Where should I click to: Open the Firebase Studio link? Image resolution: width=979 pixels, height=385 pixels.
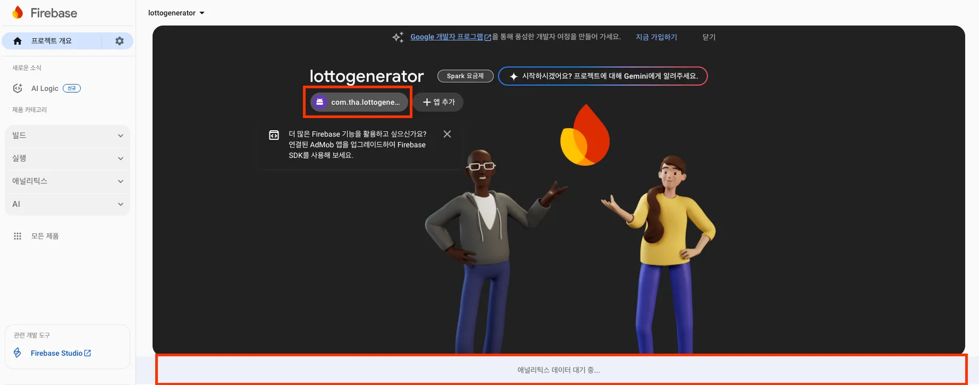pos(56,353)
